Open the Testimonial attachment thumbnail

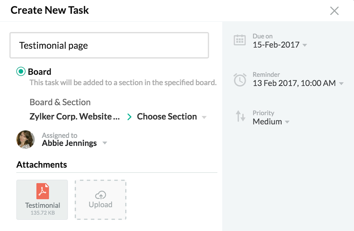(x=42, y=200)
